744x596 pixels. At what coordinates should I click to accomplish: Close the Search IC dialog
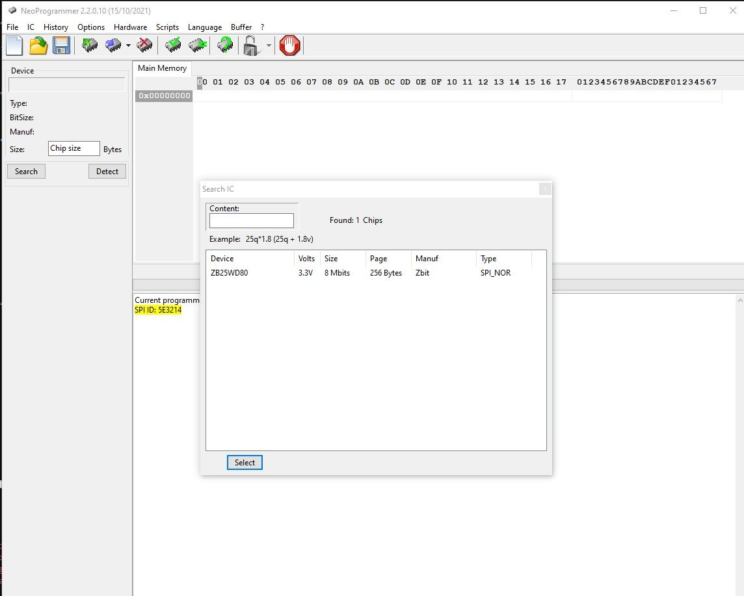pyautogui.click(x=545, y=188)
